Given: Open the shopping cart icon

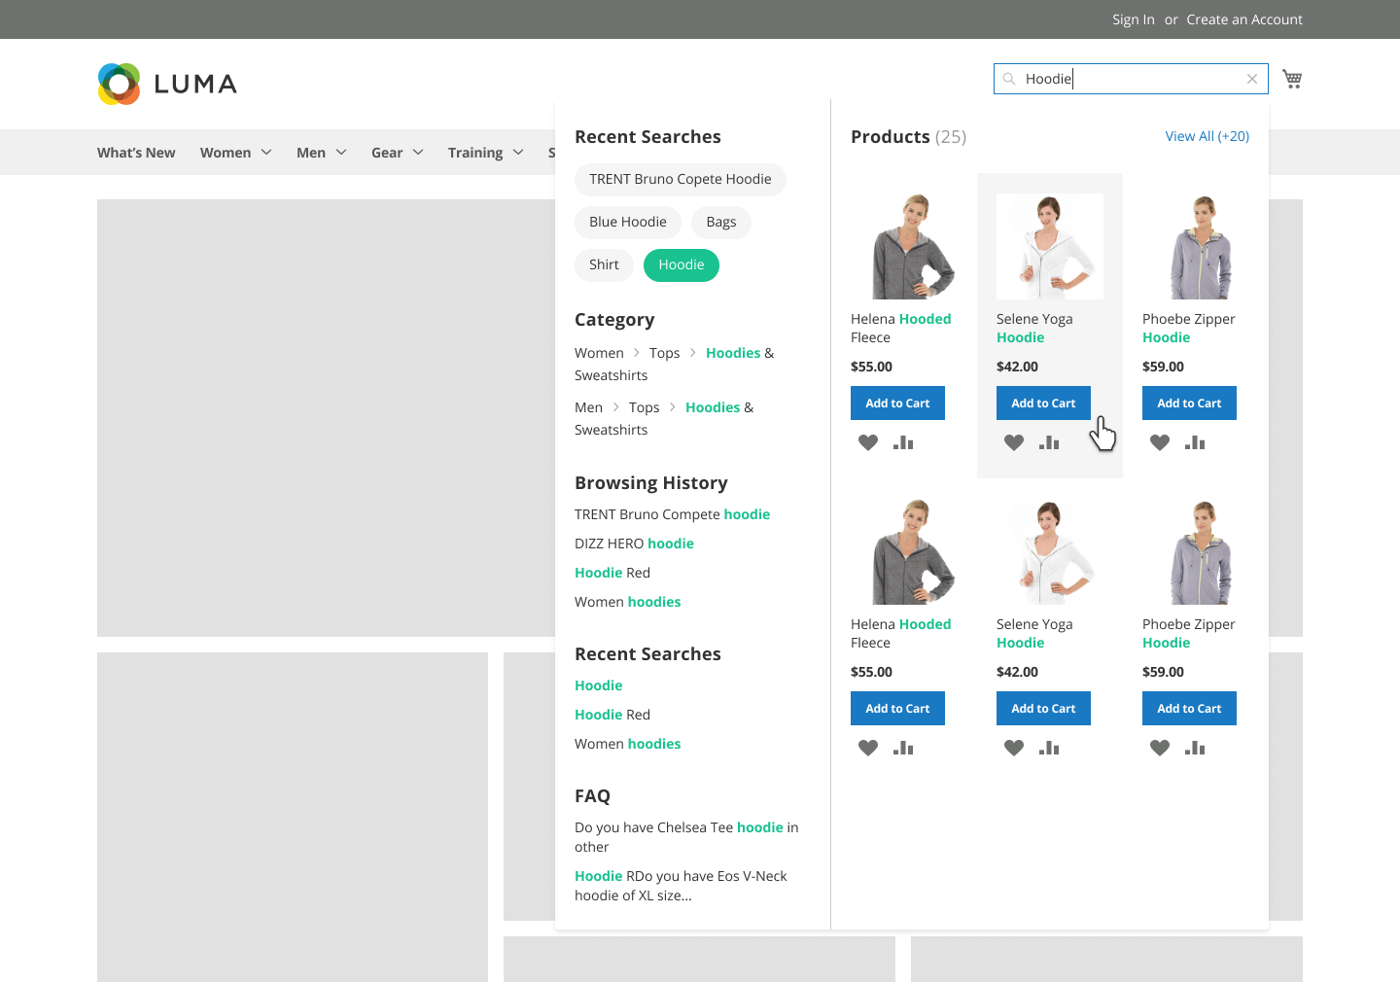Looking at the screenshot, I should [x=1292, y=79].
